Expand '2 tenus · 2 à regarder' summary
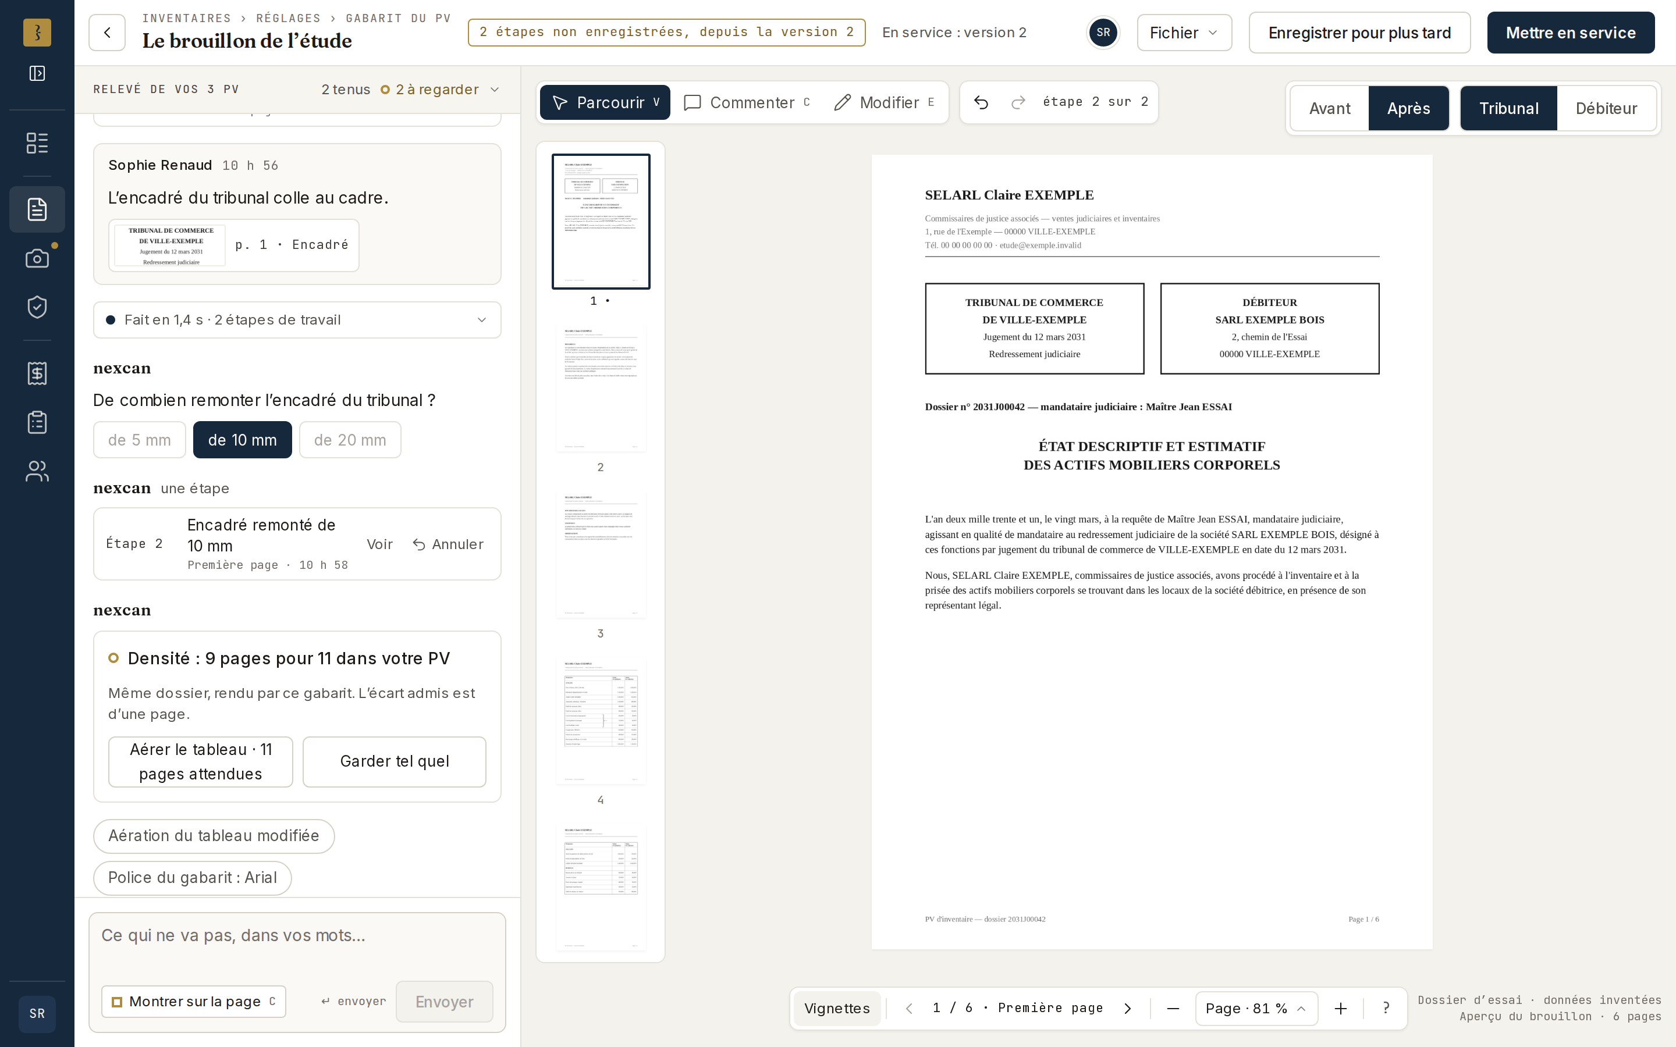Image resolution: width=1676 pixels, height=1047 pixels. click(x=410, y=90)
